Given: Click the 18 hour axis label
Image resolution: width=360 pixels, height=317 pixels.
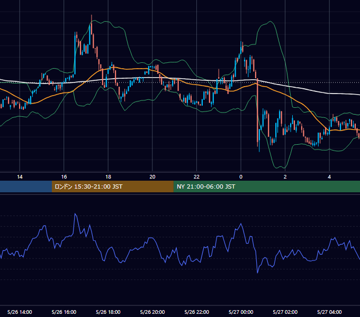Looking at the screenshot, I should point(108,177).
